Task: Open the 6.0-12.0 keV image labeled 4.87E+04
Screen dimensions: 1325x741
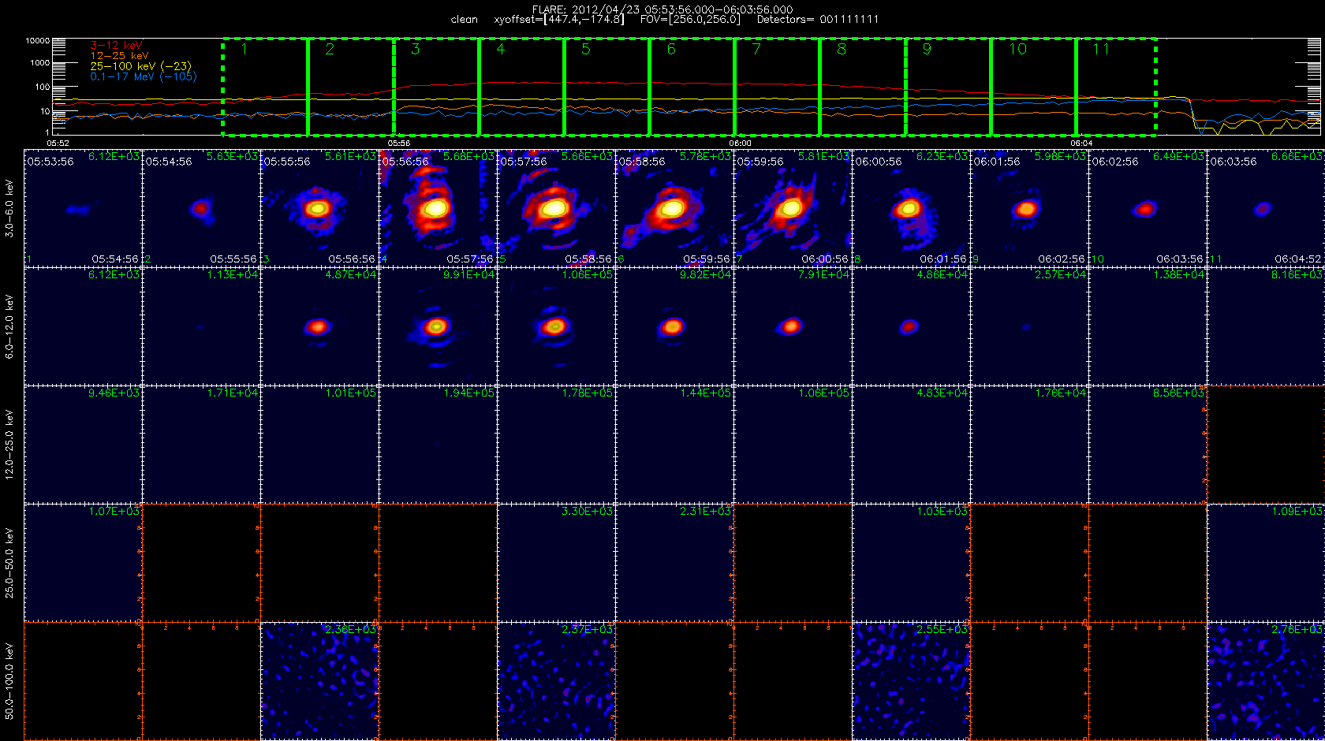Action: [319, 326]
